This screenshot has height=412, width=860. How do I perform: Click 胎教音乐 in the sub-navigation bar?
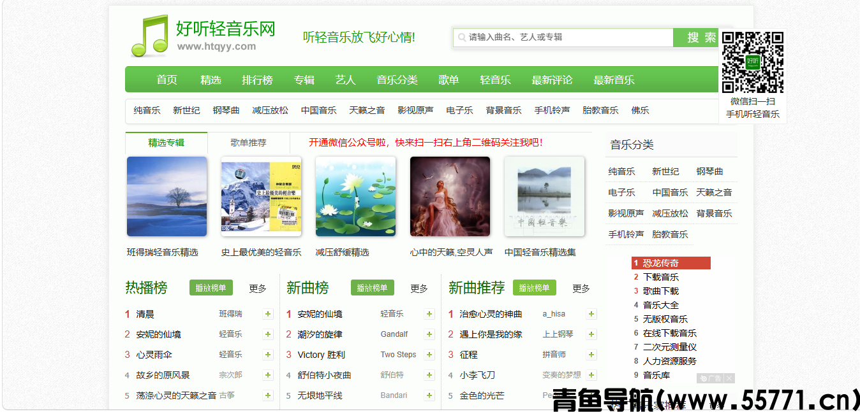tap(600, 110)
